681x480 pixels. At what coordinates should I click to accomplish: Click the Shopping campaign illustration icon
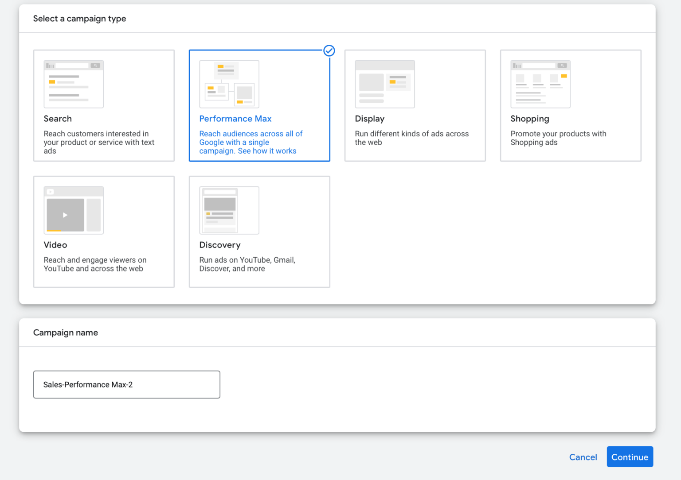tap(540, 84)
